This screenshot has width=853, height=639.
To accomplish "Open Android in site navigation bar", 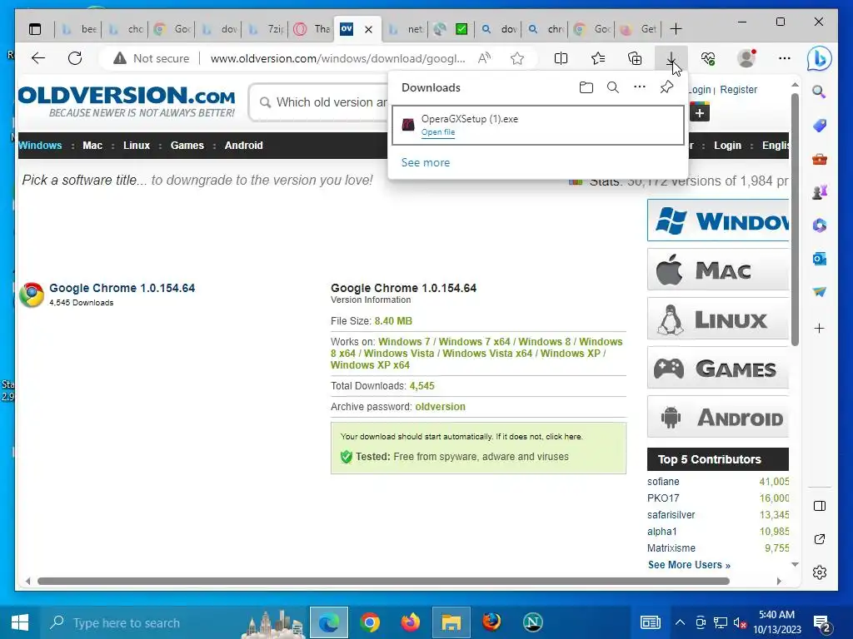I will pos(244,145).
